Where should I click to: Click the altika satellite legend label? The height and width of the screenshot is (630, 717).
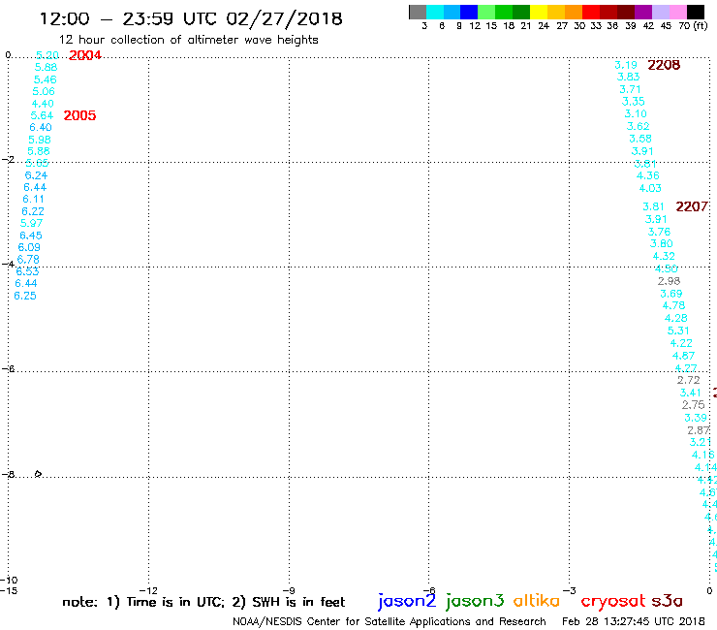point(537,601)
